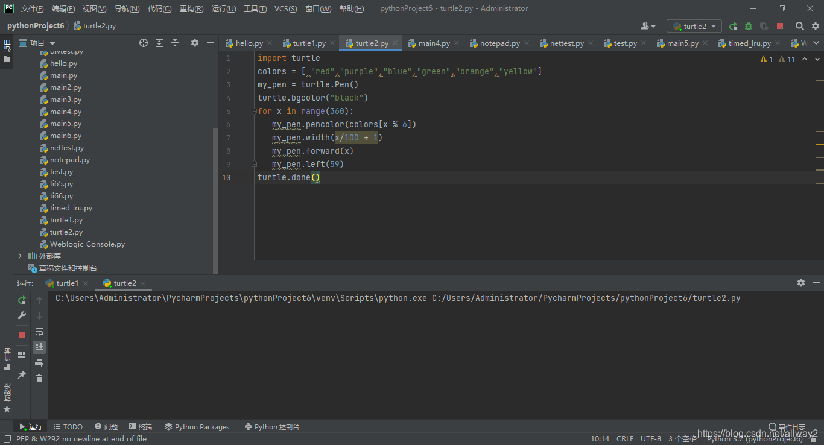Image resolution: width=824 pixels, height=445 pixels.
Task: Rerun turtle2 from the top toolbar
Action: [733, 26]
